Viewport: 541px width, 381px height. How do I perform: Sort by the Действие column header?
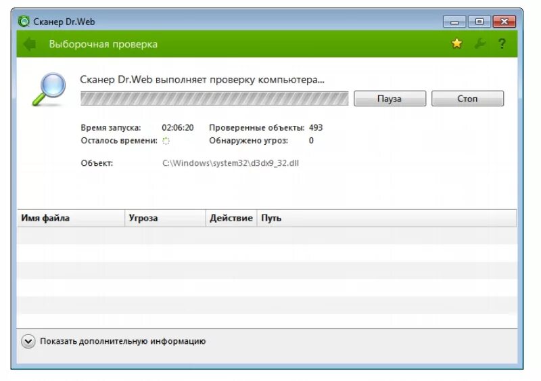click(231, 218)
